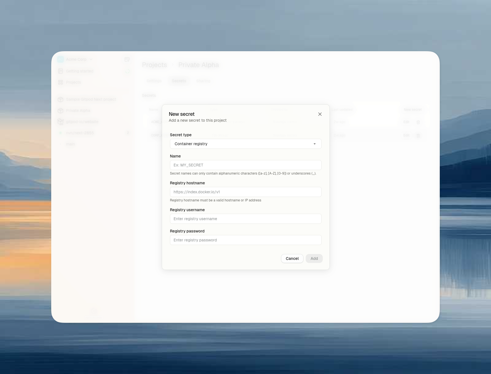Open the Getting started page icon
This screenshot has width=491, height=374.
point(60,71)
